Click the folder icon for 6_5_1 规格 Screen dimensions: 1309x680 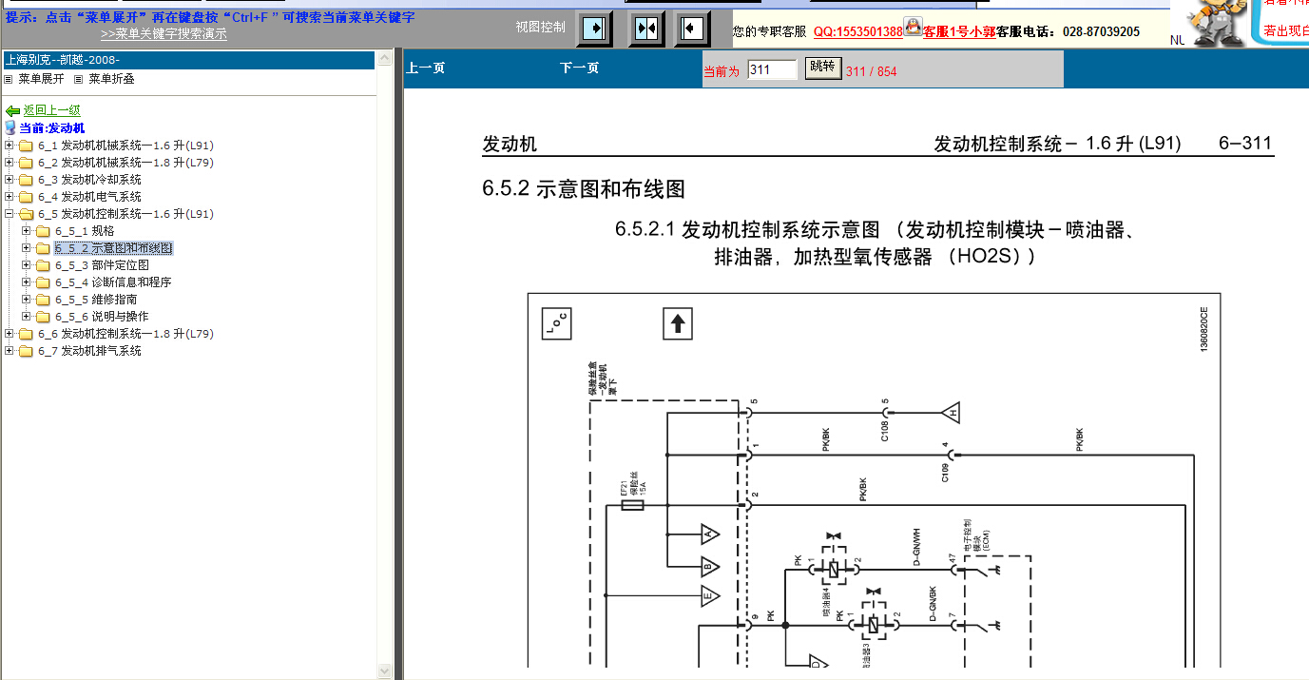coord(44,231)
